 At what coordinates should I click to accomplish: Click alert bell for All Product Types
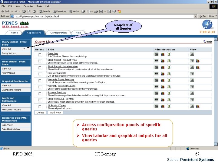(169, 106)
